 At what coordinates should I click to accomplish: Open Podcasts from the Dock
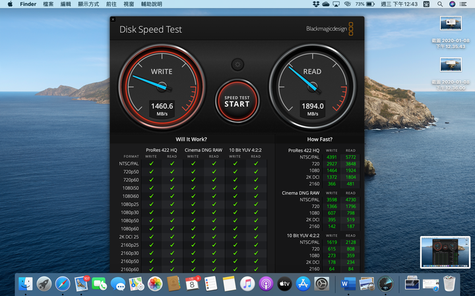coord(266,284)
